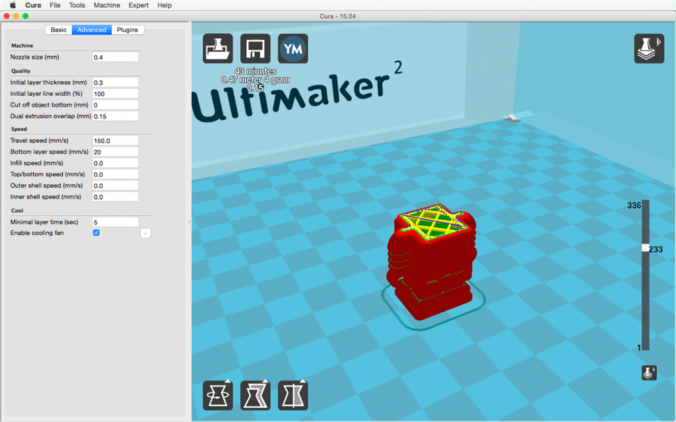This screenshot has width=676, height=422.
Task: Click the Top/bottom speed input field
Action: (x=116, y=174)
